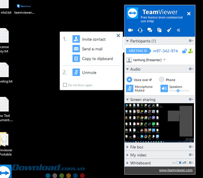This screenshot has width=203, height=178.
Task: Toggle the Whiteboard on/off switch
Action: [x=179, y=163]
